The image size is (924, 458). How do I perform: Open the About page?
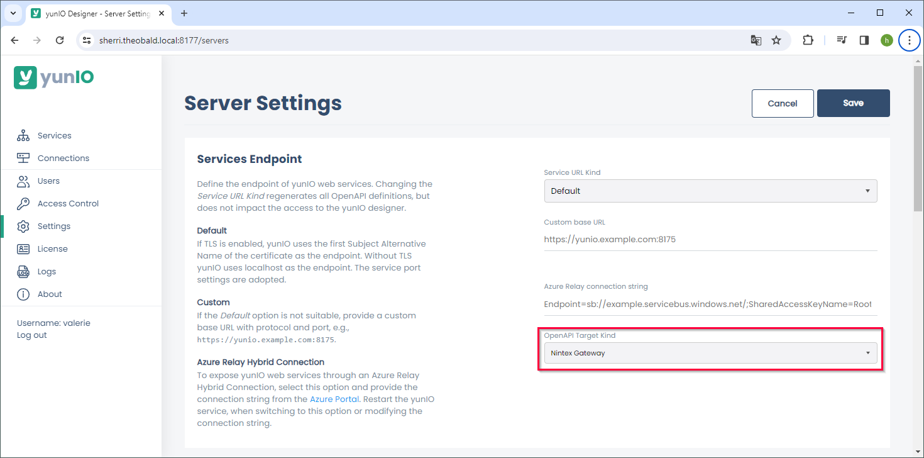click(50, 294)
